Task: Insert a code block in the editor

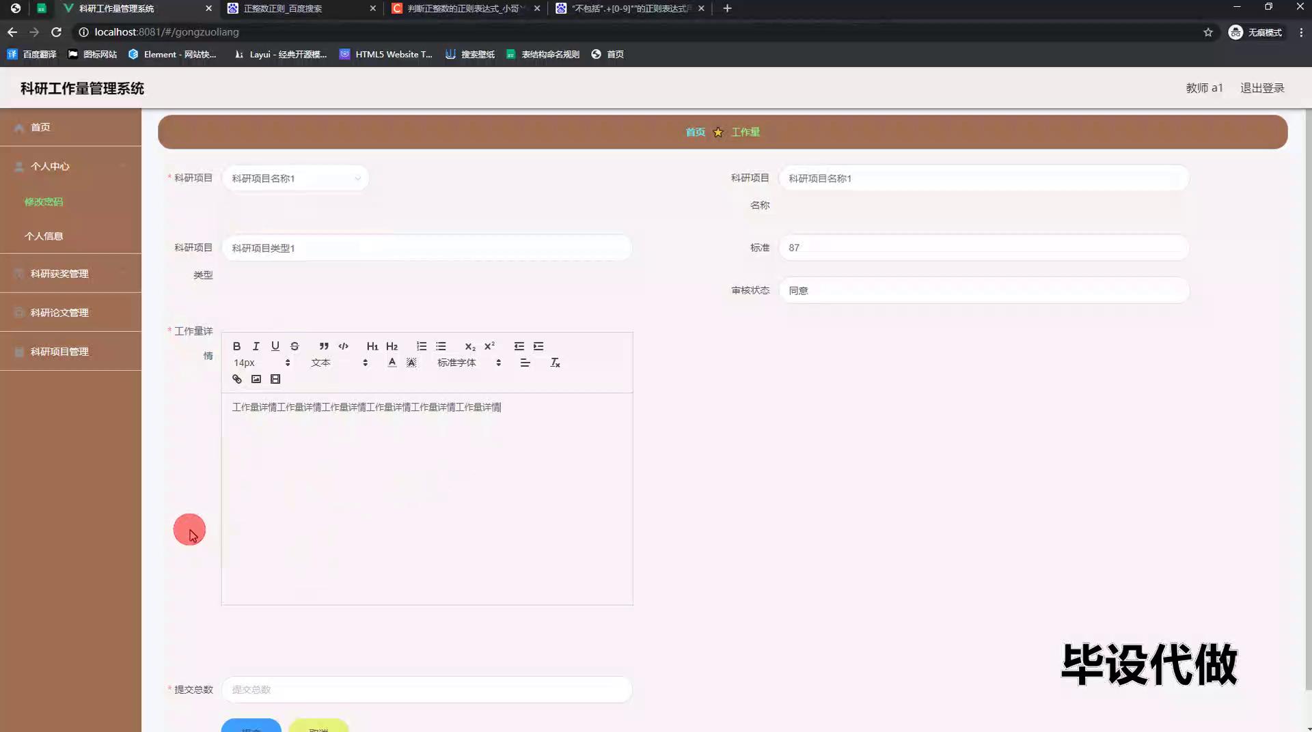Action: [x=343, y=346]
